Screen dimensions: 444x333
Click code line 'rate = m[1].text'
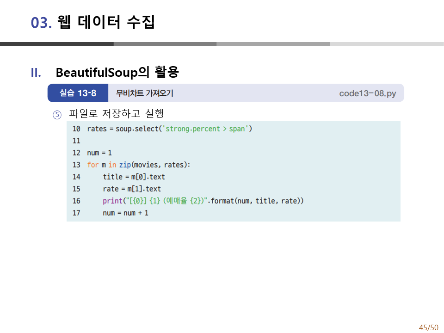[x=132, y=189]
